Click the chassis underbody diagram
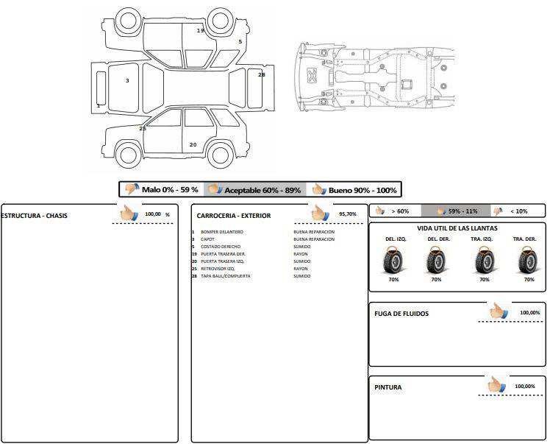The width and height of the screenshot is (550, 444). pos(374,77)
